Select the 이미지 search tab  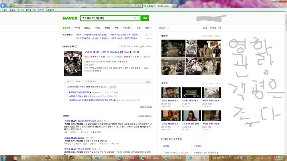click(77, 28)
